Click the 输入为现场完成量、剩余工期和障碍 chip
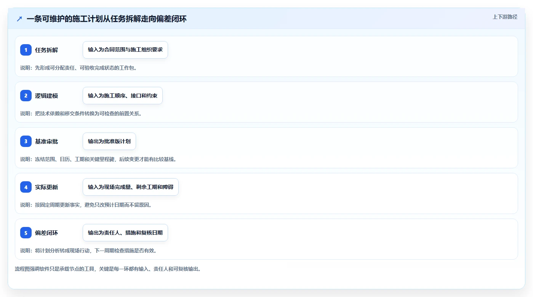The height and width of the screenshot is (297, 533). [131, 187]
